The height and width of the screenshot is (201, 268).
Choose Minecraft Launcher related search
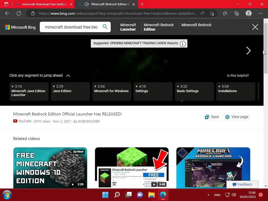[x=128, y=27]
